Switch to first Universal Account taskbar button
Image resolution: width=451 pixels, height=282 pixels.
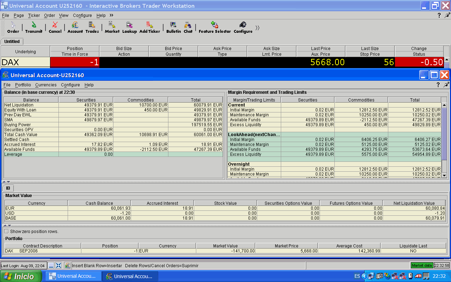pos(73,276)
